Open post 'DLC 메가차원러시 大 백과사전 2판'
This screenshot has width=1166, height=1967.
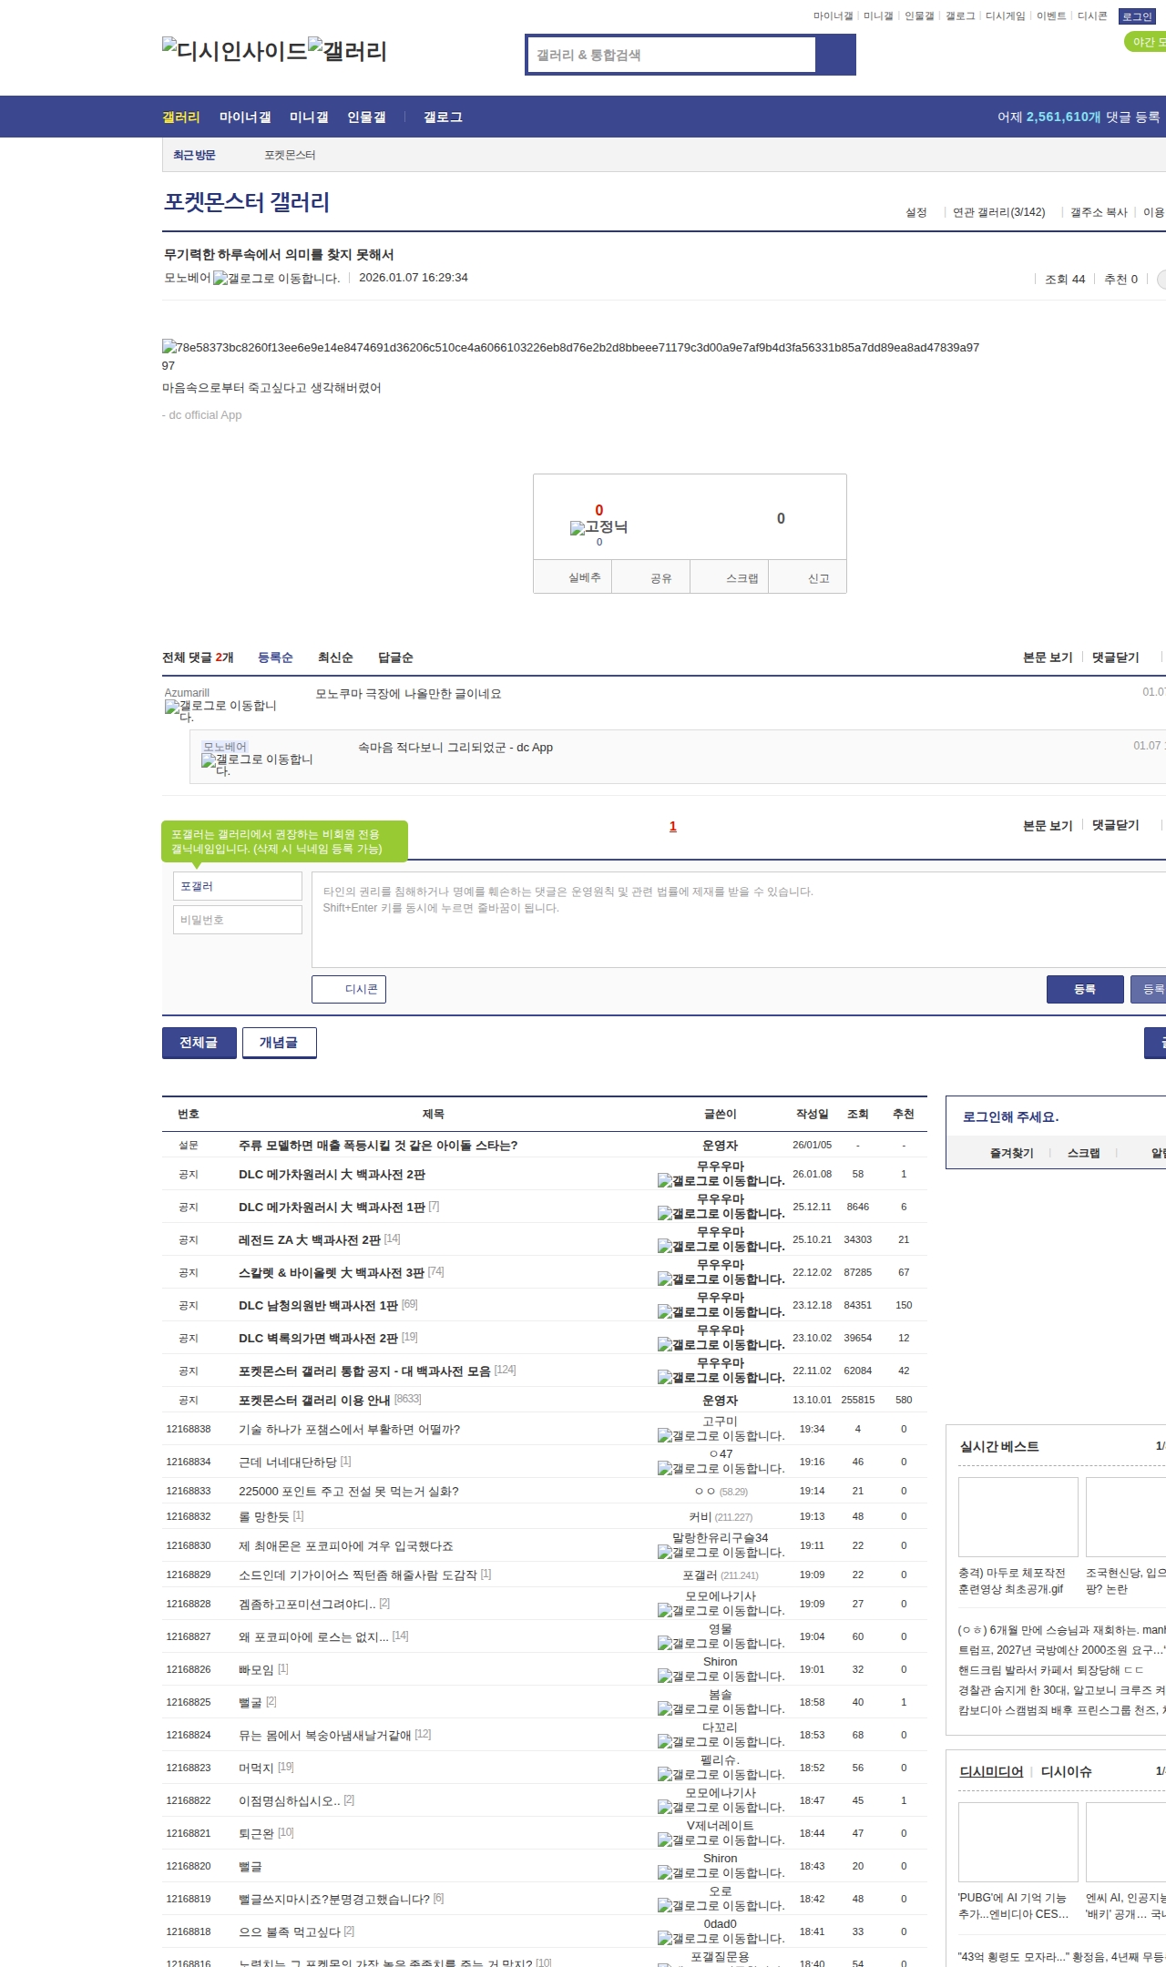pos(332,1175)
